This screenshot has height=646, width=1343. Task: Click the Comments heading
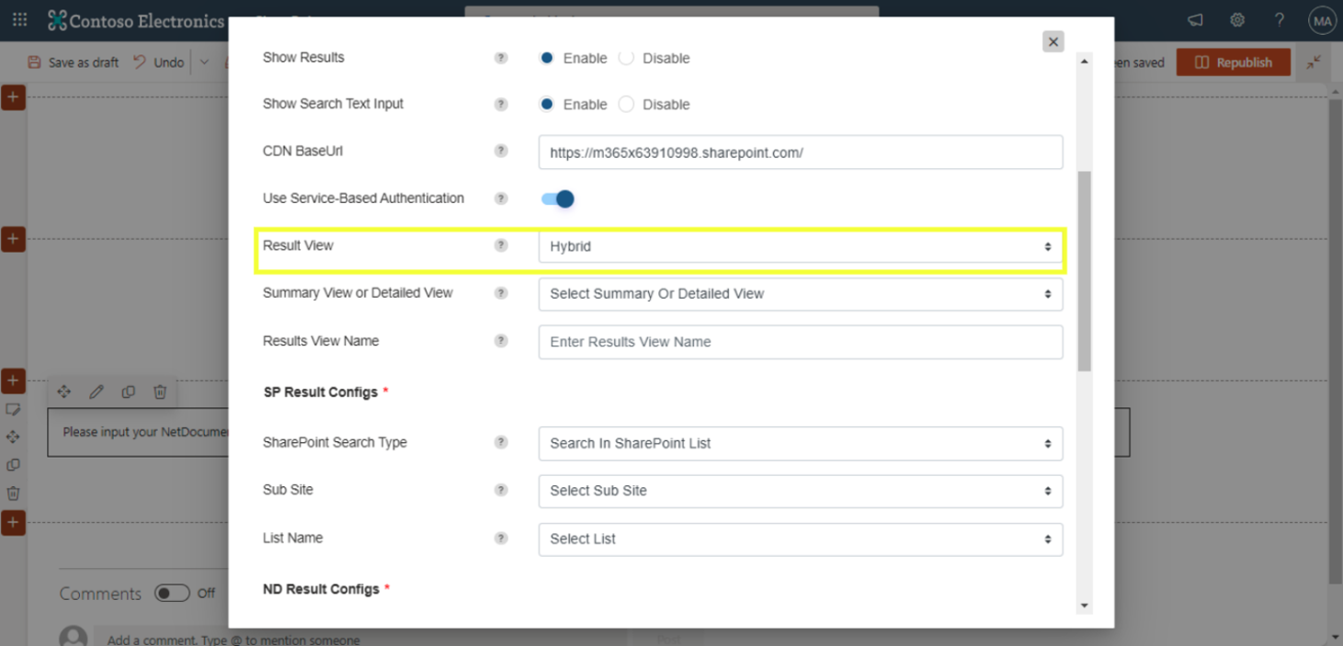(x=100, y=594)
